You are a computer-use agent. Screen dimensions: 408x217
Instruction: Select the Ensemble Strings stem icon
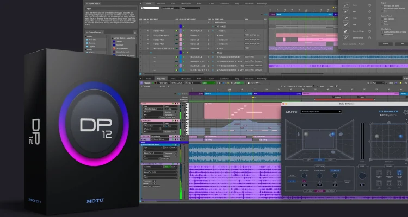pyautogui.click(x=346, y=31)
